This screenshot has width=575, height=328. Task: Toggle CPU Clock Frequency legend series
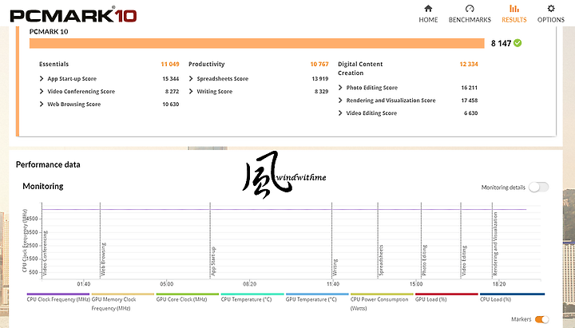click(x=58, y=298)
